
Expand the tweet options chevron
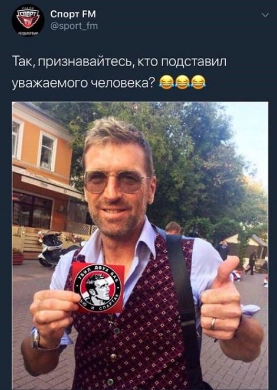point(265,15)
